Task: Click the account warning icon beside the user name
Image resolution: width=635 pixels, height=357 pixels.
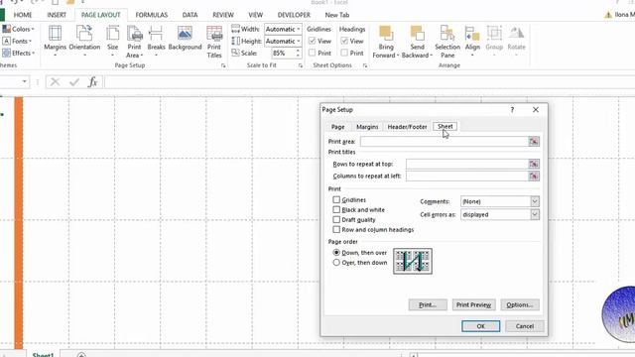Action: (x=608, y=15)
